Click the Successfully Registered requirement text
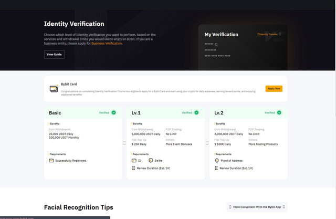 (x=71, y=161)
